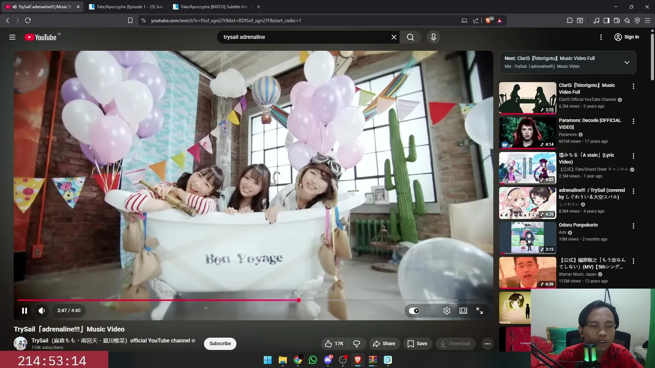Open YouTube settings three-dot menu
The width and height of the screenshot is (655, 368).
coord(601,37)
